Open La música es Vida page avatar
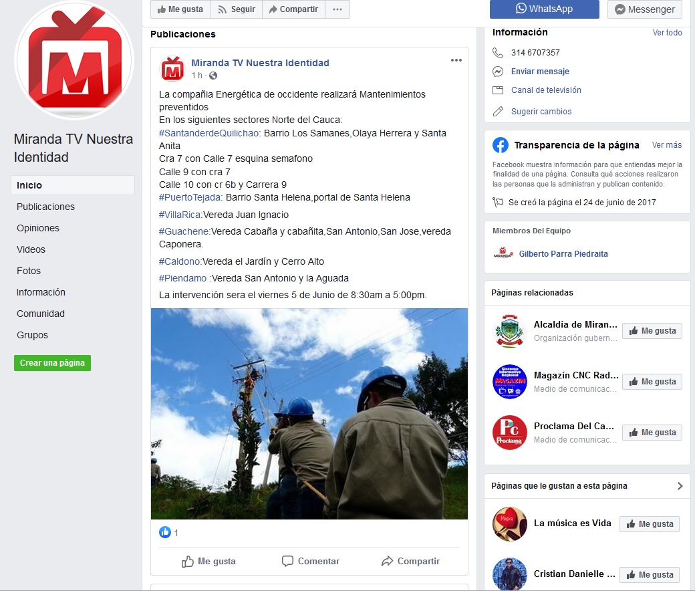695x591 pixels. (510, 524)
